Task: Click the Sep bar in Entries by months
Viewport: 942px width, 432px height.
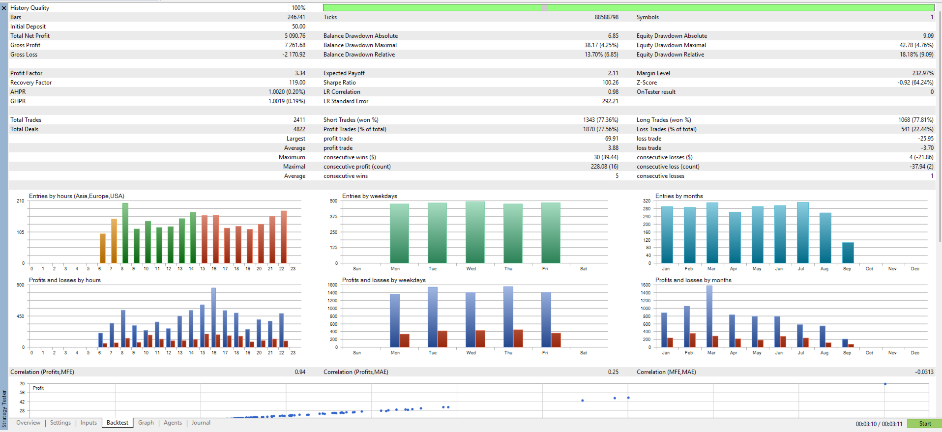Action: (x=848, y=253)
